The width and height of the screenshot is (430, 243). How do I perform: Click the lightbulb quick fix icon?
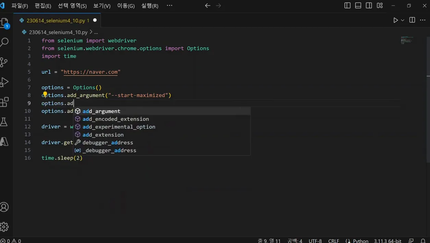point(45,94)
